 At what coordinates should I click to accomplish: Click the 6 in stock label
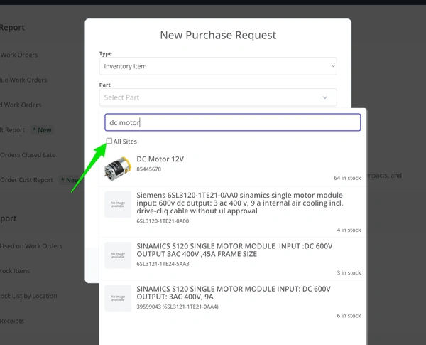click(x=349, y=316)
